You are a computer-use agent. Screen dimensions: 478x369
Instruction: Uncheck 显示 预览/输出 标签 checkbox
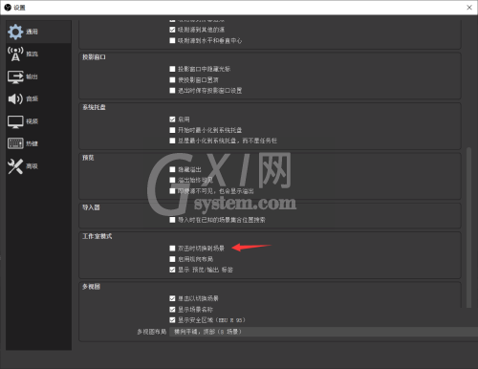pos(172,270)
